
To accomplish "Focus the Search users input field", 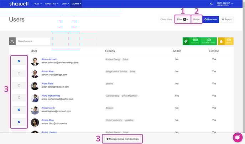I will [x=33, y=41].
